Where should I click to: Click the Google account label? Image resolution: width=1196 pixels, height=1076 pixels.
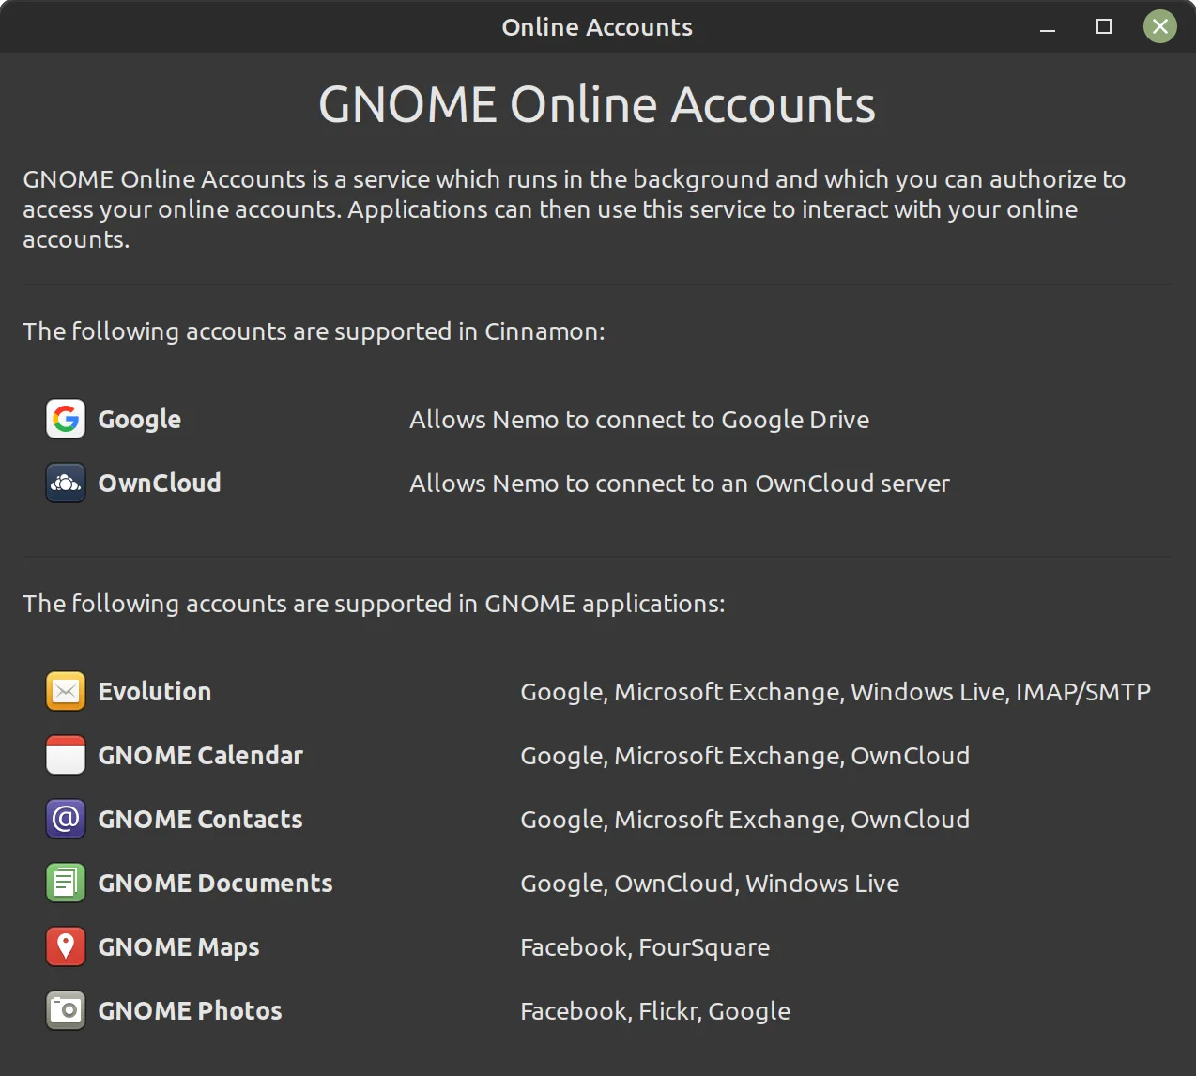point(139,419)
